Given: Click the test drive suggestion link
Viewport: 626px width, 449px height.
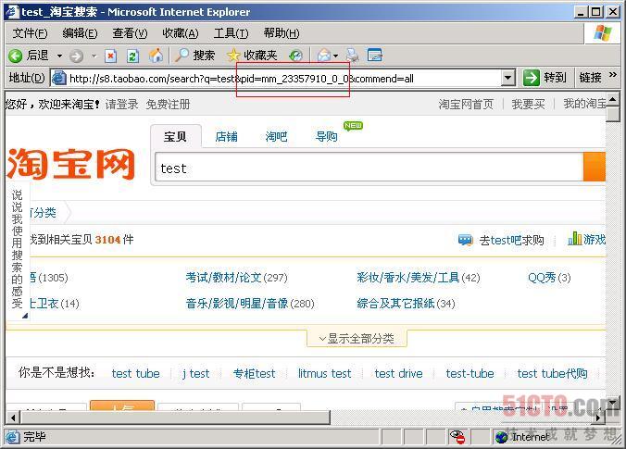Looking at the screenshot, I should click(x=398, y=374).
